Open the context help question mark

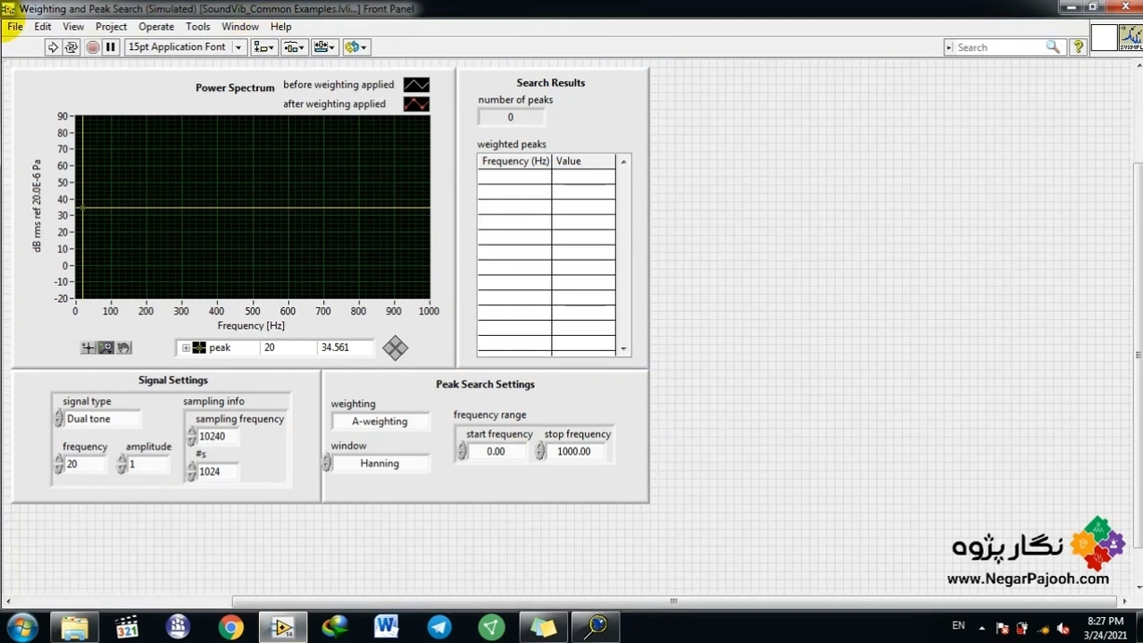coord(1078,47)
